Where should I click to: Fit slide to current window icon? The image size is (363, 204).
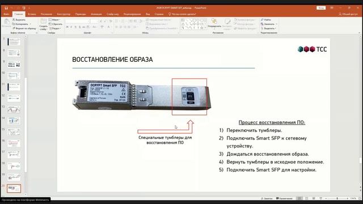[360, 198]
